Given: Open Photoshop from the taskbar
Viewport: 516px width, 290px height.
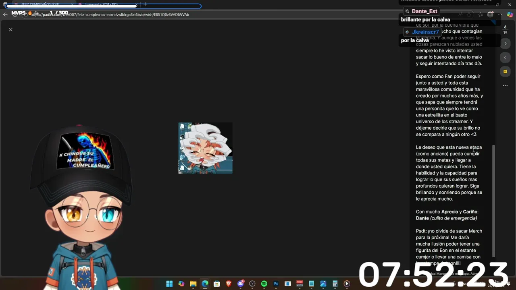Looking at the screenshot, I should click(x=276, y=284).
